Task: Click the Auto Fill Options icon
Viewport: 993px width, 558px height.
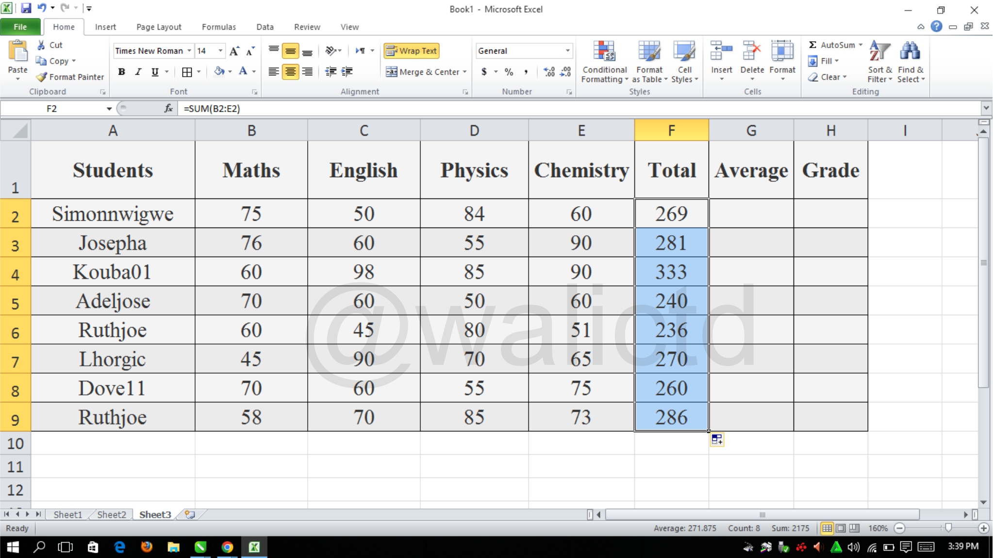Action: [x=717, y=440]
